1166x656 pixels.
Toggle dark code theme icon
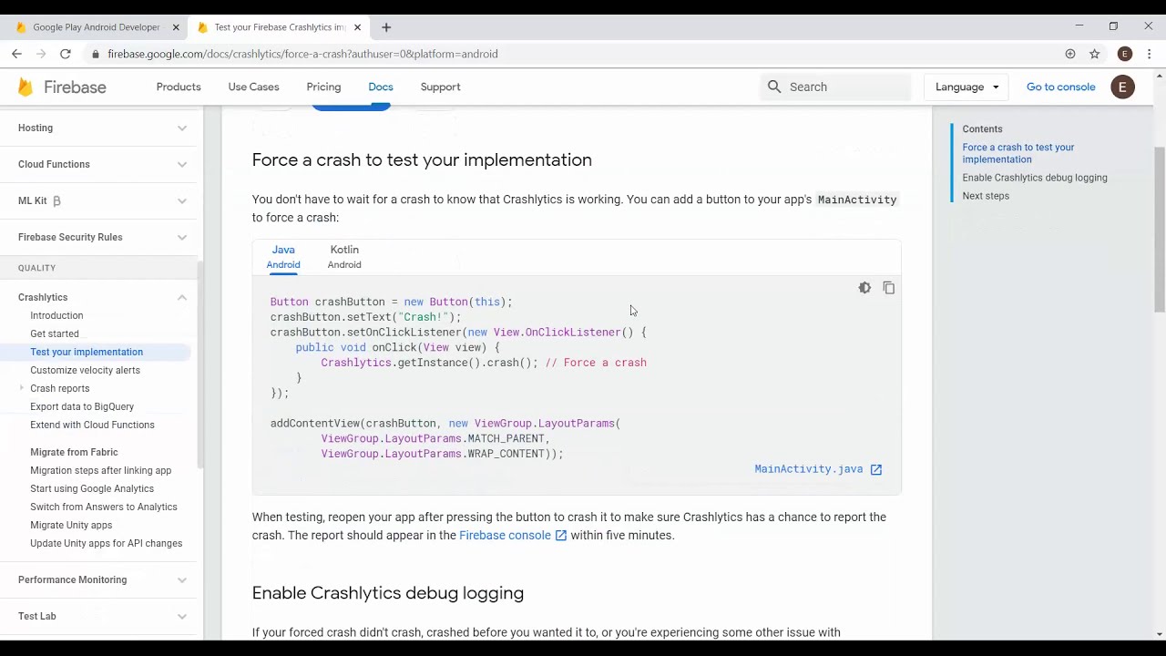864,288
